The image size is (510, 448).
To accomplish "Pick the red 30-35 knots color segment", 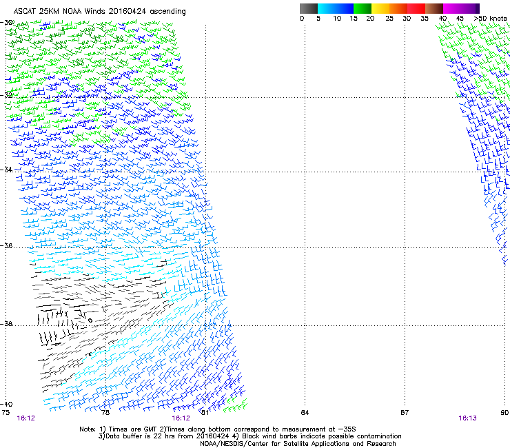I will coord(416,8).
